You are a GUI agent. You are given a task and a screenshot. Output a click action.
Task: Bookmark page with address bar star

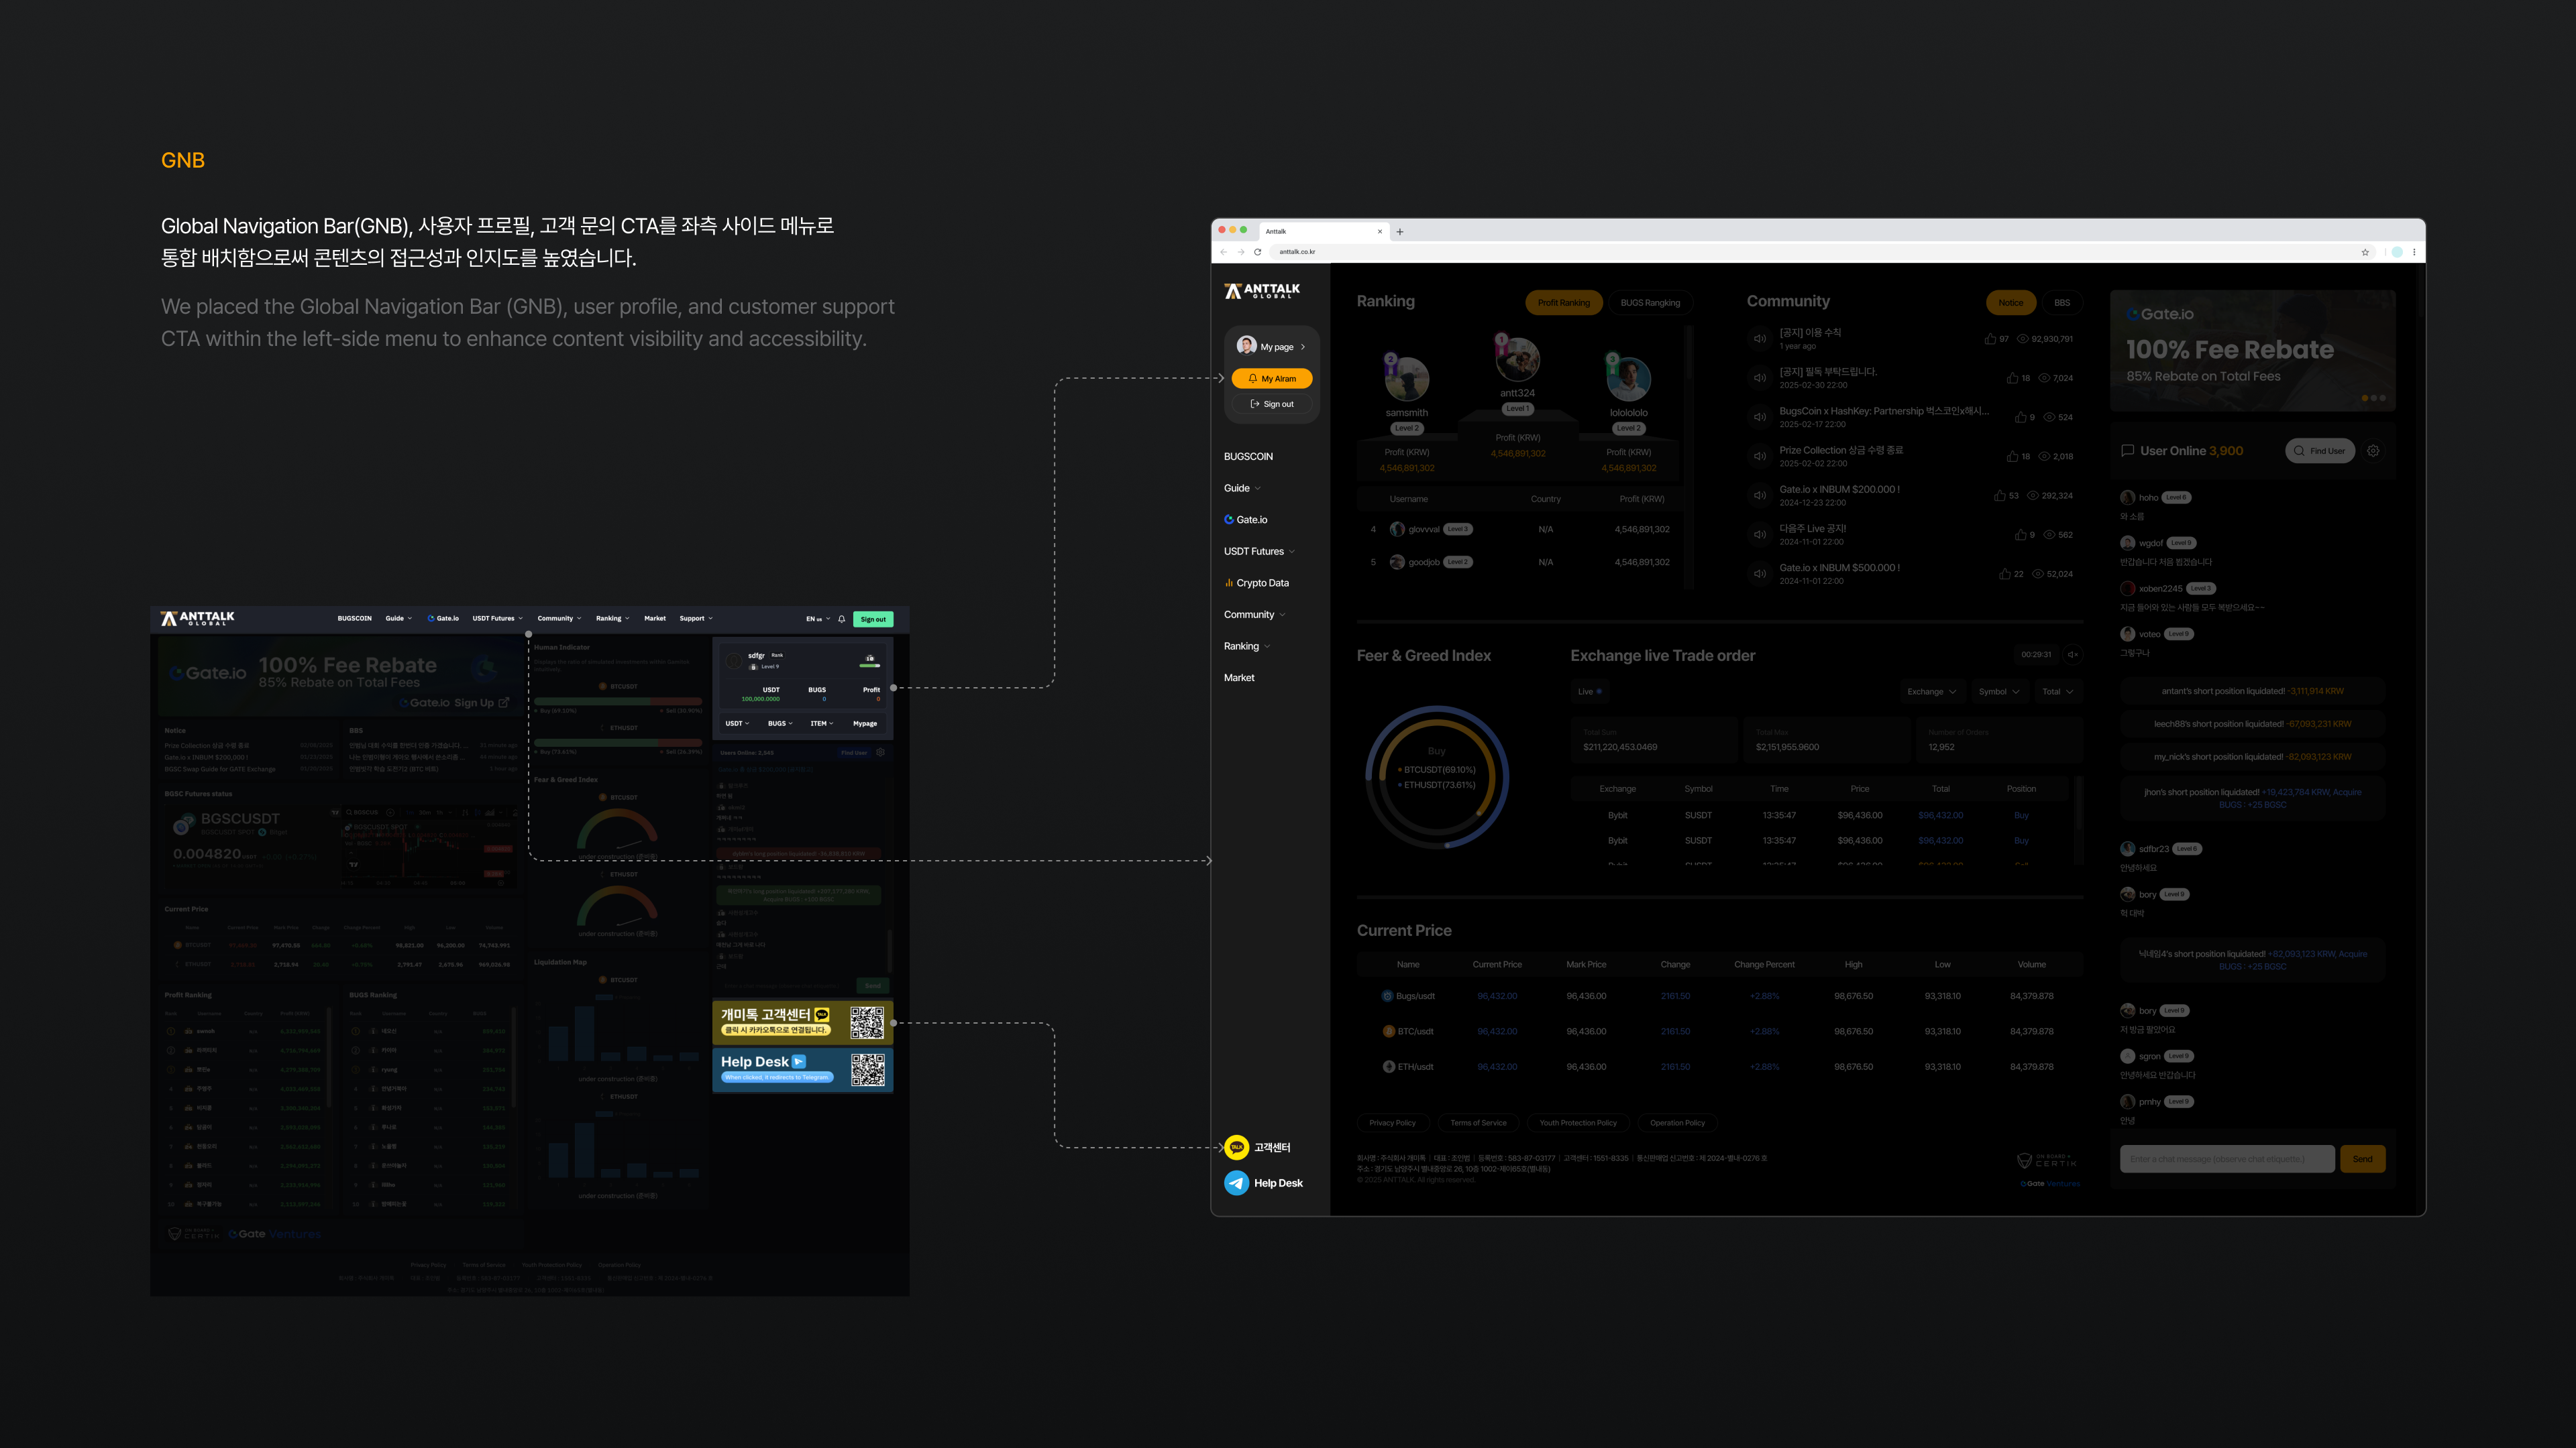click(2365, 252)
